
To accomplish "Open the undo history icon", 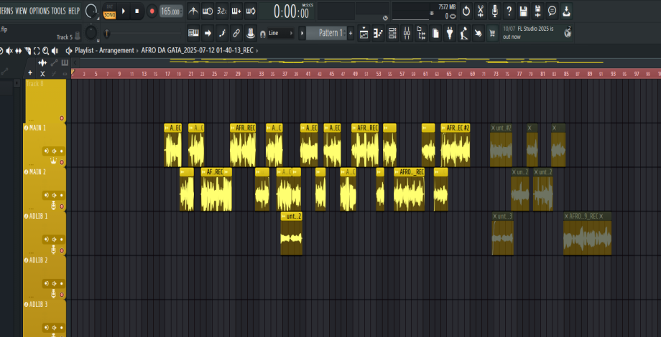I will (x=466, y=11).
